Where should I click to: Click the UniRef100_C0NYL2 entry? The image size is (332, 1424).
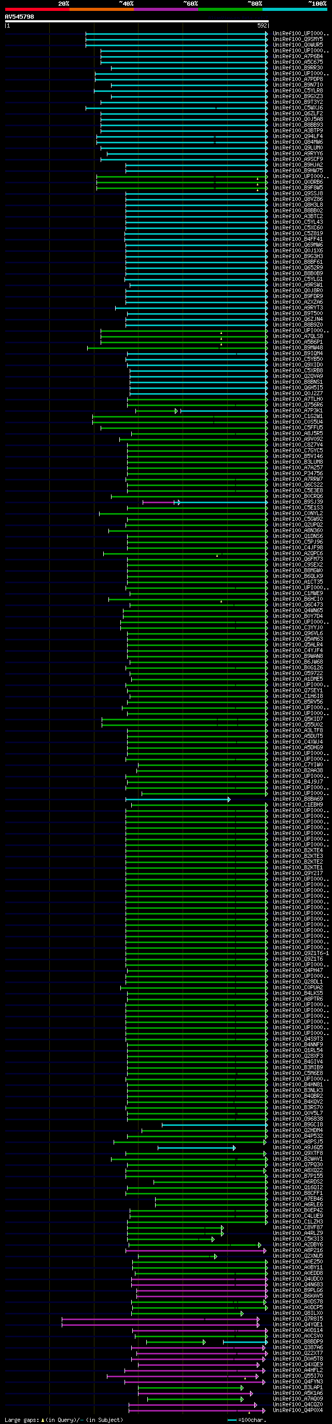click(298, 514)
